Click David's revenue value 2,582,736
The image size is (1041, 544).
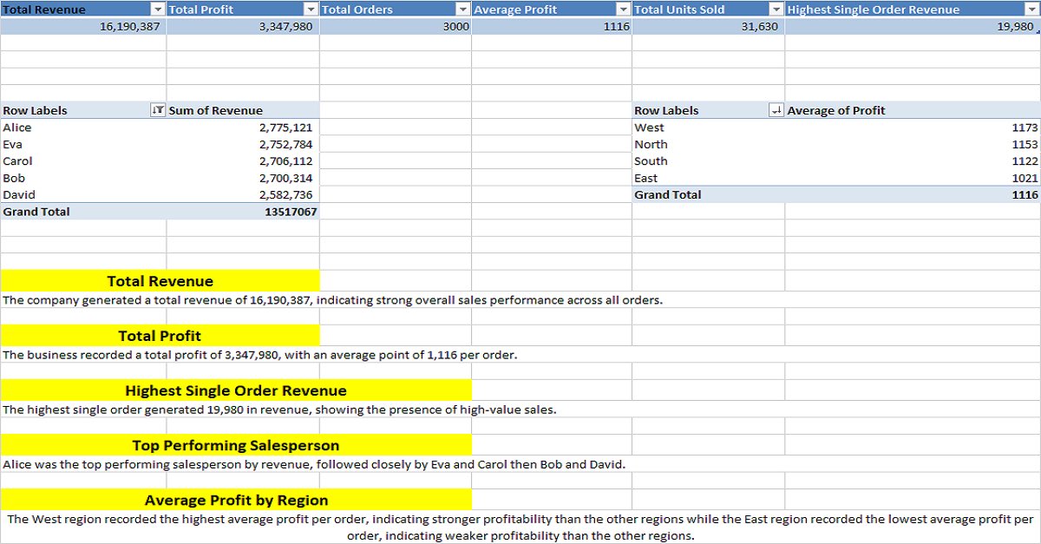click(x=243, y=195)
